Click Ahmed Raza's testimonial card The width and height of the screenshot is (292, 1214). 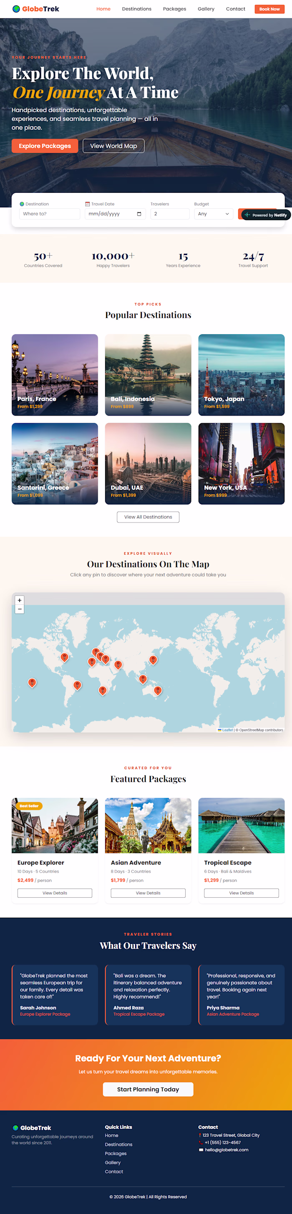click(x=148, y=995)
